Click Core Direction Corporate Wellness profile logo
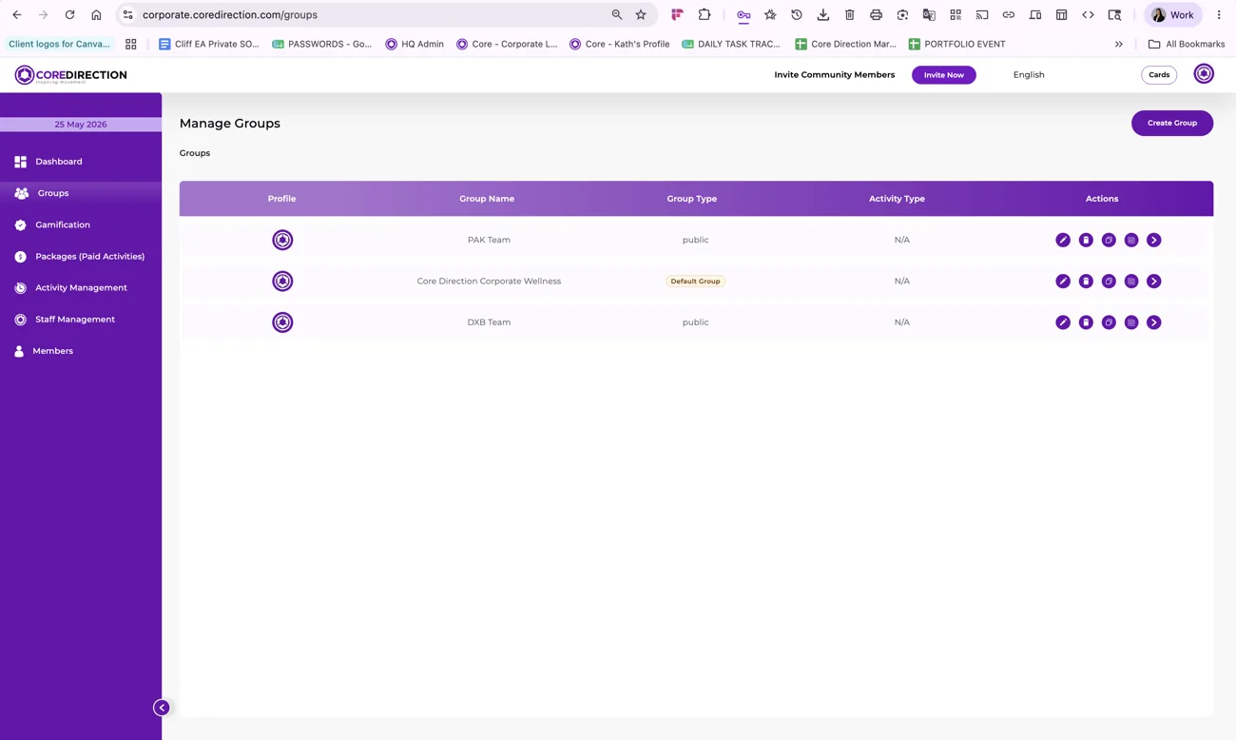The image size is (1236, 740). [282, 281]
